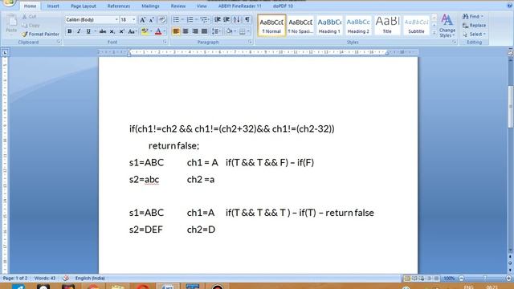The width and height of the screenshot is (514, 289).
Task: Open the Find tool with binoculars
Action: (465, 16)
